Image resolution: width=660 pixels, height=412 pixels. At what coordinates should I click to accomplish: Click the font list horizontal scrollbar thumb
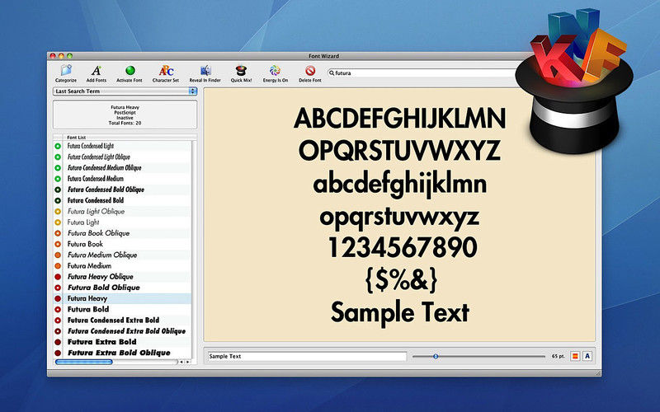(84, 362)
